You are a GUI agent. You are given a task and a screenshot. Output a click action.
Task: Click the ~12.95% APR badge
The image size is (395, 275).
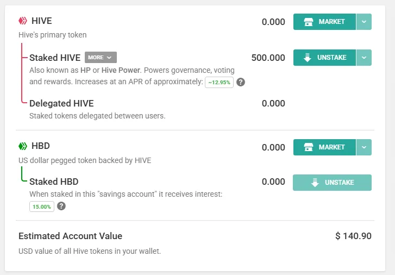[219, 83]
